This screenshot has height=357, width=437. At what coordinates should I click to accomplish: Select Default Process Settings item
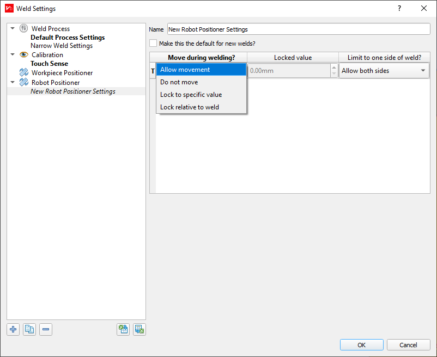pyautogui.click(x=68, y=38)
